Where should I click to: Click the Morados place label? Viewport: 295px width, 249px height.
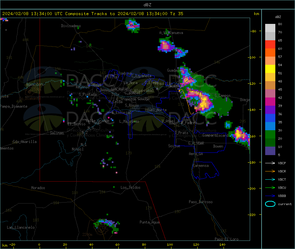[x=38, y=188]
